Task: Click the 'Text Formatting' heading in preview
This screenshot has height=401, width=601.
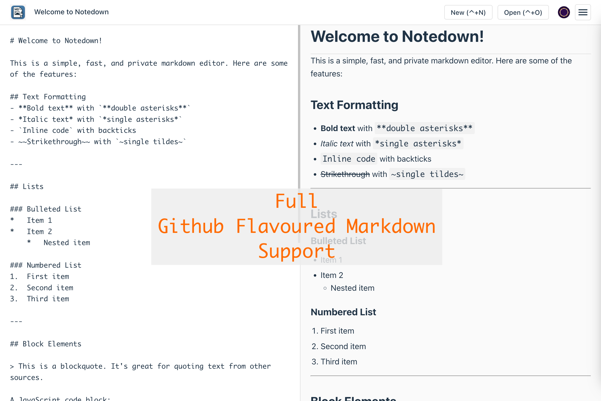Action: click(354, 105)
